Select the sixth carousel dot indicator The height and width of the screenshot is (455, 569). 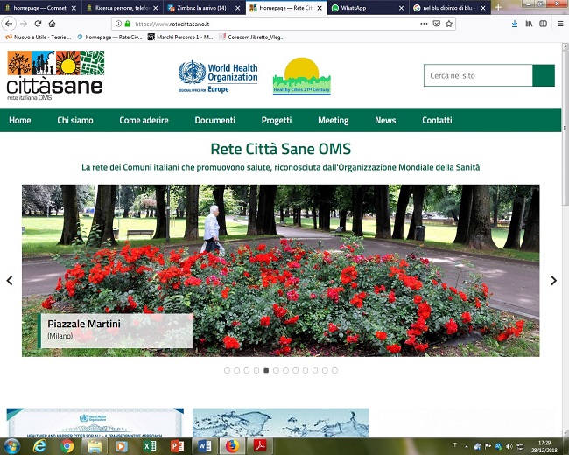click(276, 370)
